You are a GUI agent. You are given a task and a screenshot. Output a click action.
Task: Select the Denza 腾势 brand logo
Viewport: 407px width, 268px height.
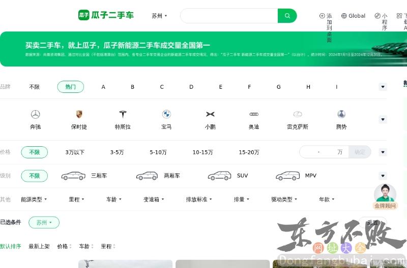coord(341,114)
